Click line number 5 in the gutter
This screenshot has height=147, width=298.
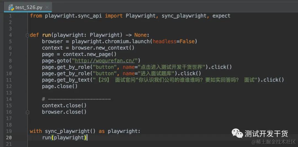[10, 41]
